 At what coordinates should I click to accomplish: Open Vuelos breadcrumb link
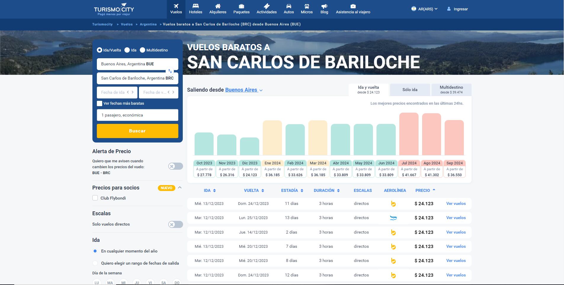click(x=127, y=24)
